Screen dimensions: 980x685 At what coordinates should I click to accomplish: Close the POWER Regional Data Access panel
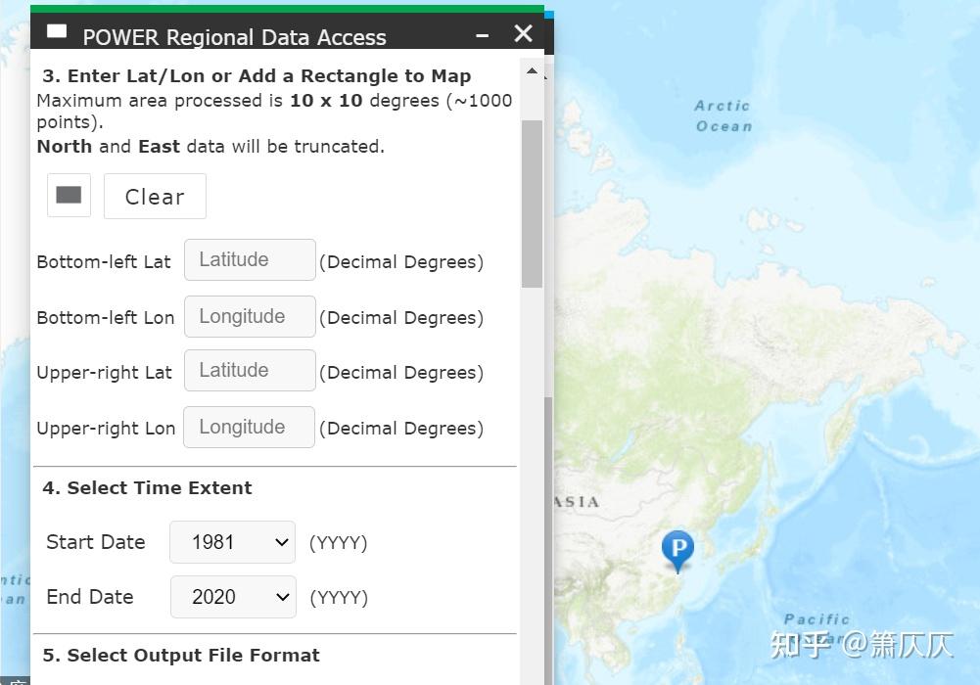point(524,34)
